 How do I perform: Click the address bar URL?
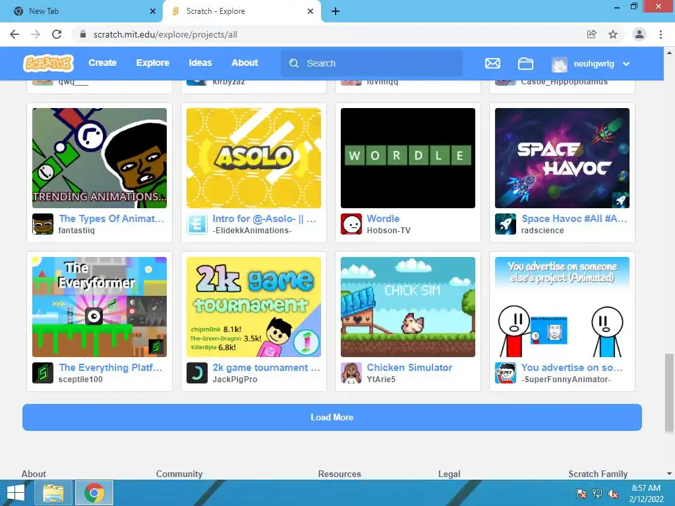pyautogui.click(x=165, y=34)
